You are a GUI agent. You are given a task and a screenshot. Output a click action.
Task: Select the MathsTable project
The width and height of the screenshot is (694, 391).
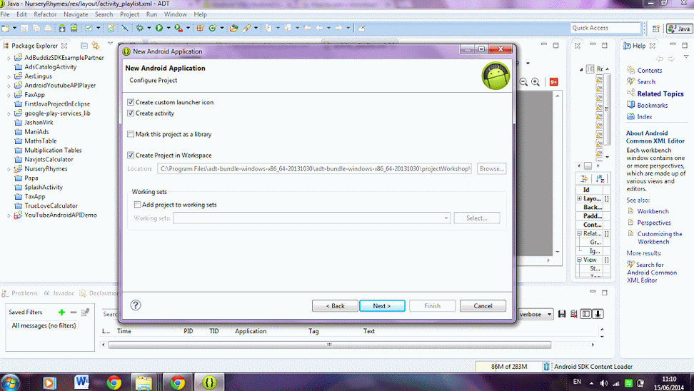(40, 141)
